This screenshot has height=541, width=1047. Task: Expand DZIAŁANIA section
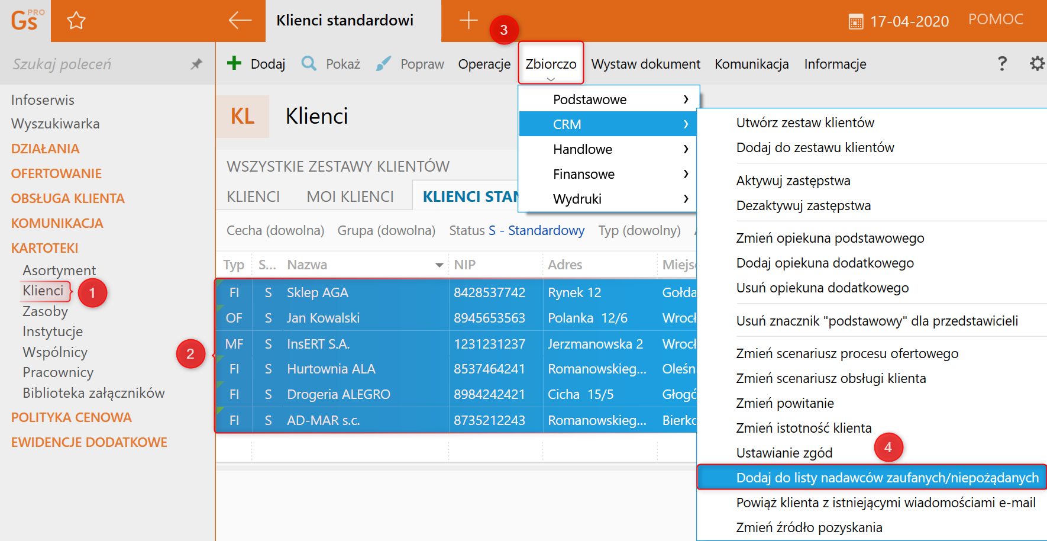click(45, 149)
